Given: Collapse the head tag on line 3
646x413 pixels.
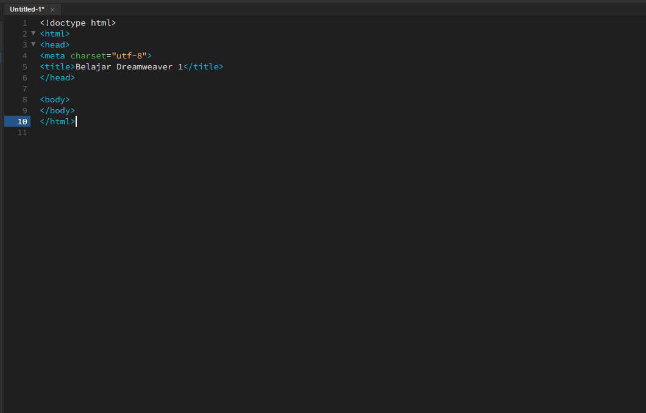Looking at the screenshot, I should point(34,44).
